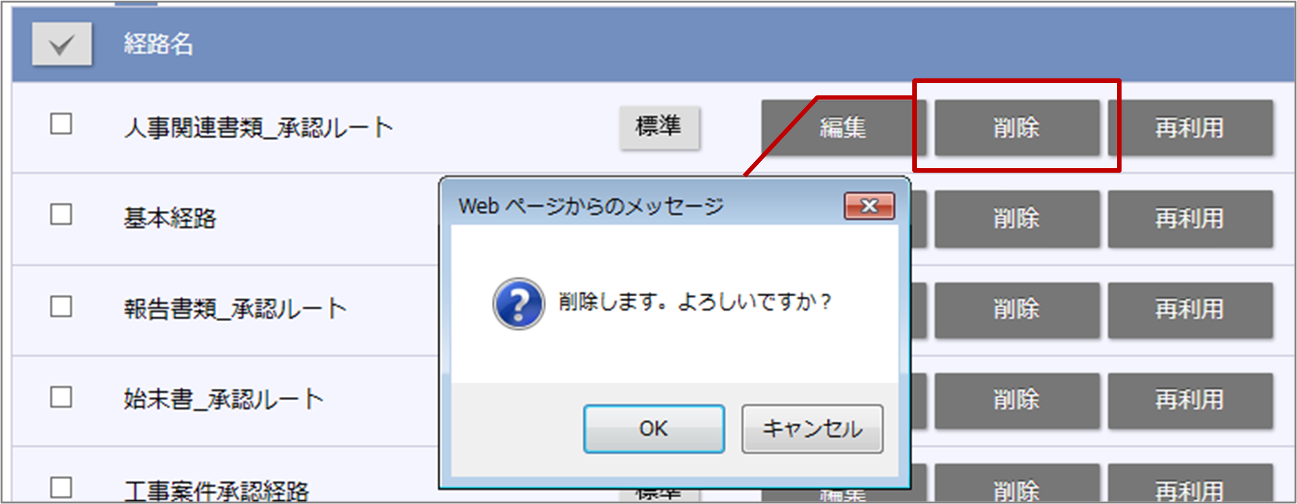Cancel deletion with the キャンセル button
1297x504 pixels.
[812, 429]
